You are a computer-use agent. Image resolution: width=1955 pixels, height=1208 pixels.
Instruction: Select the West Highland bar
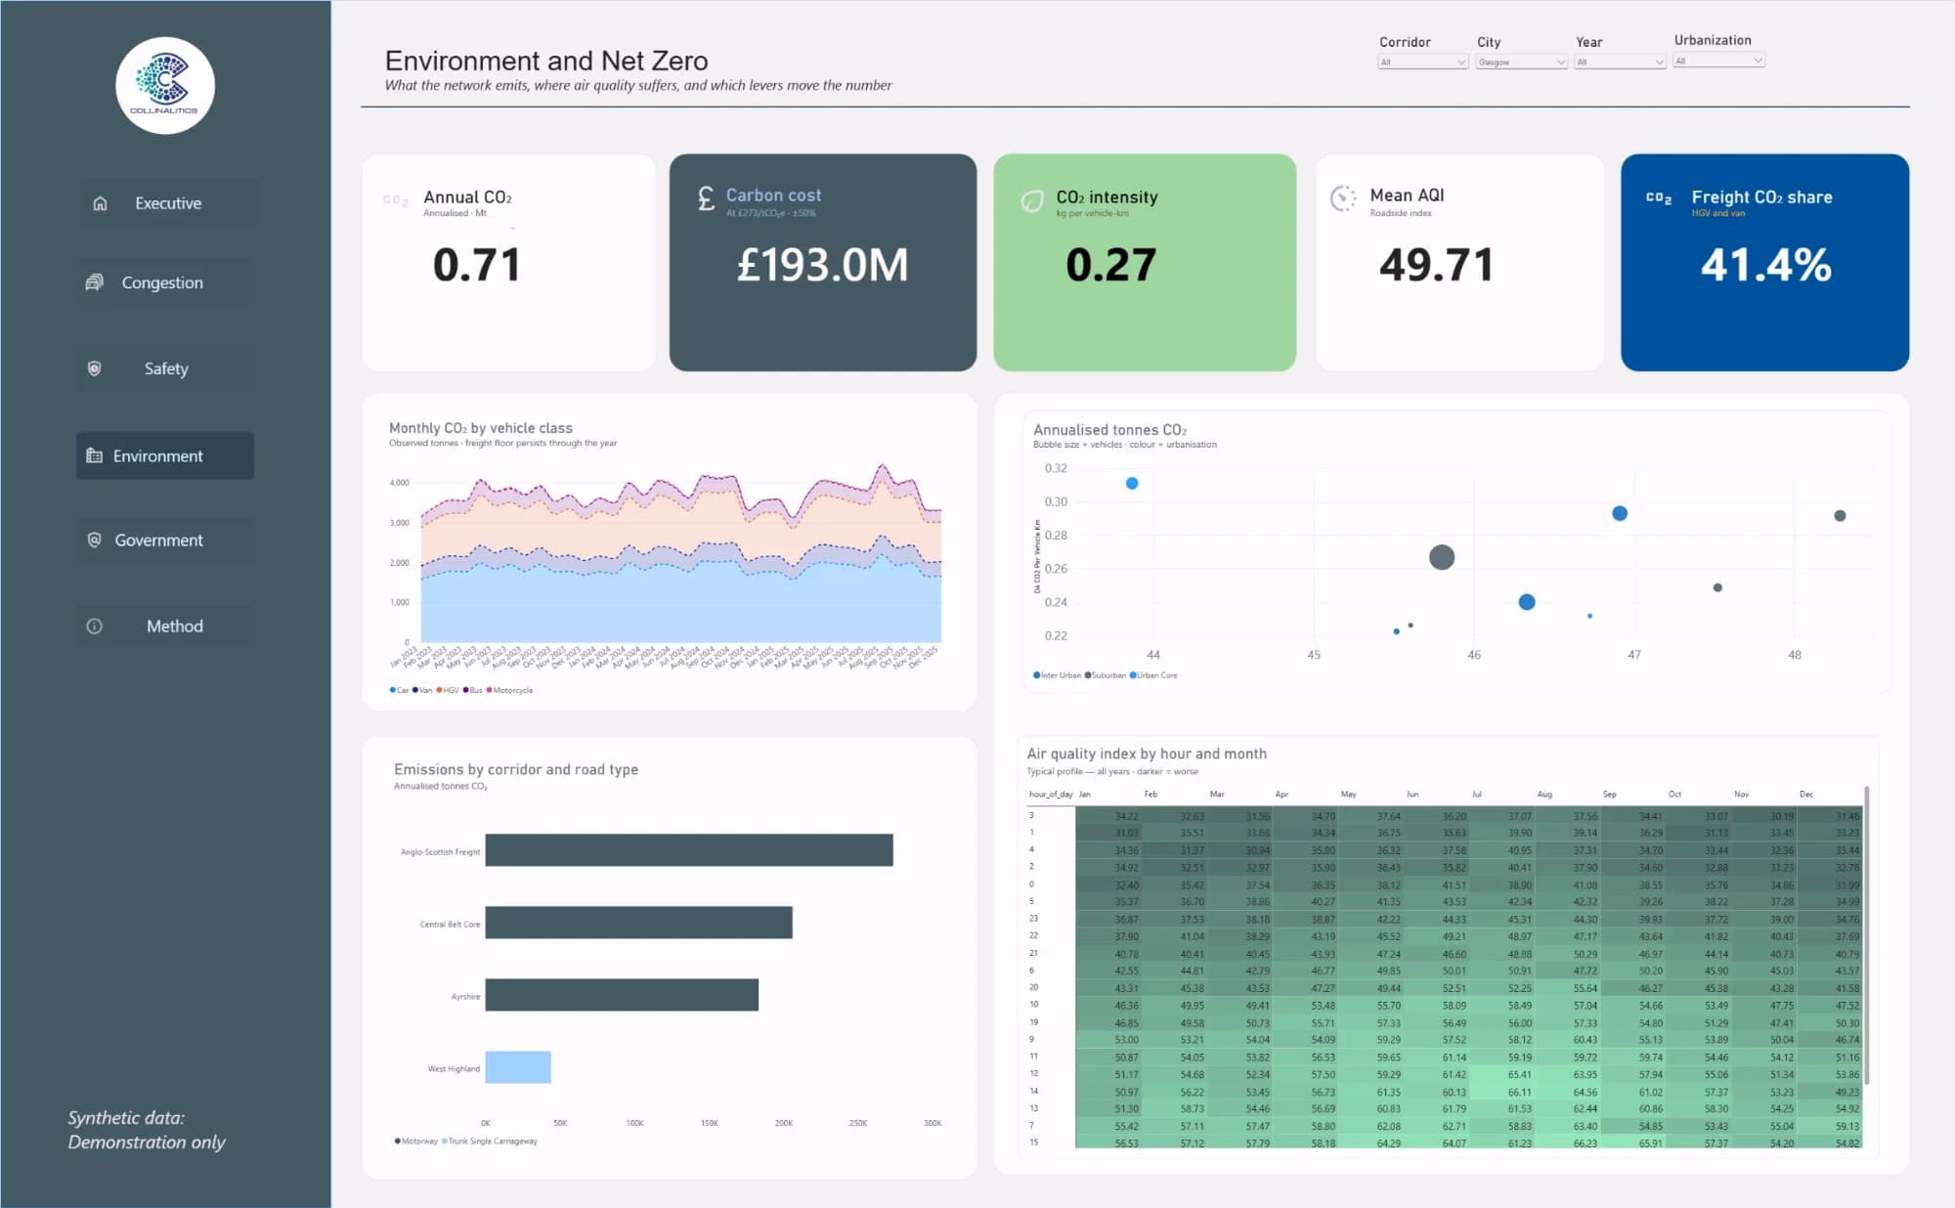coord(518,1067)
